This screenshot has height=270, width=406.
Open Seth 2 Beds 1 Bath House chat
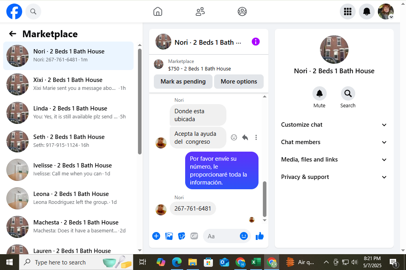[x=68, y=141]
